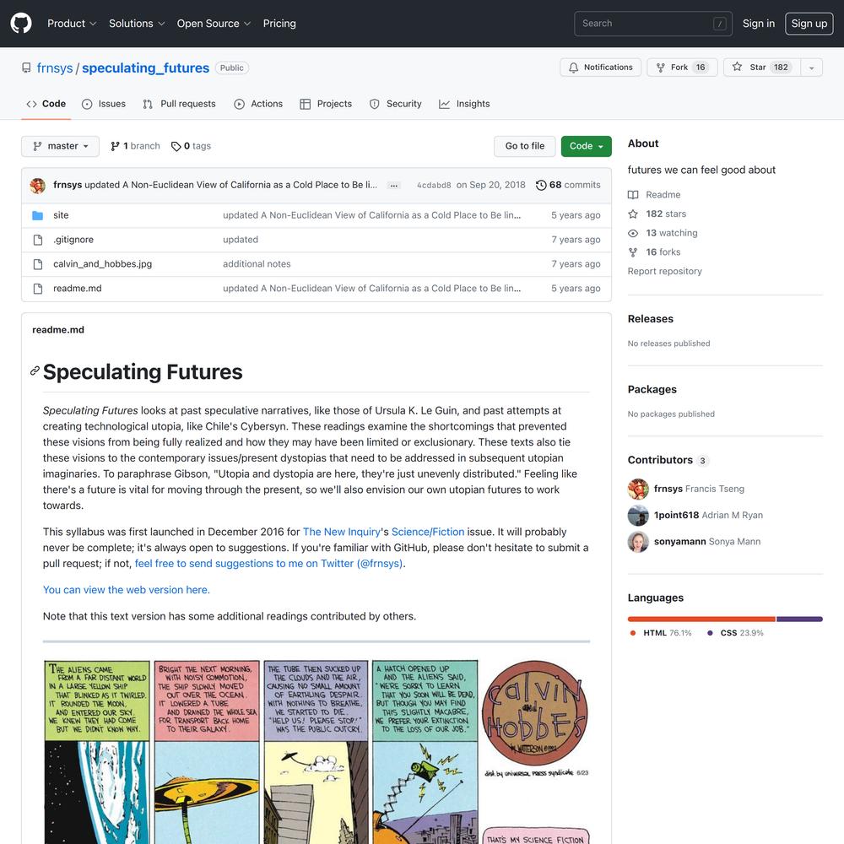Open the site folder
This screenshot has width=844, height=844.
[x=61, y=214]
